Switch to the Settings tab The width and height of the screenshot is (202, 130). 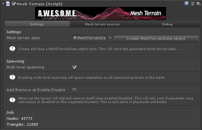37,24
